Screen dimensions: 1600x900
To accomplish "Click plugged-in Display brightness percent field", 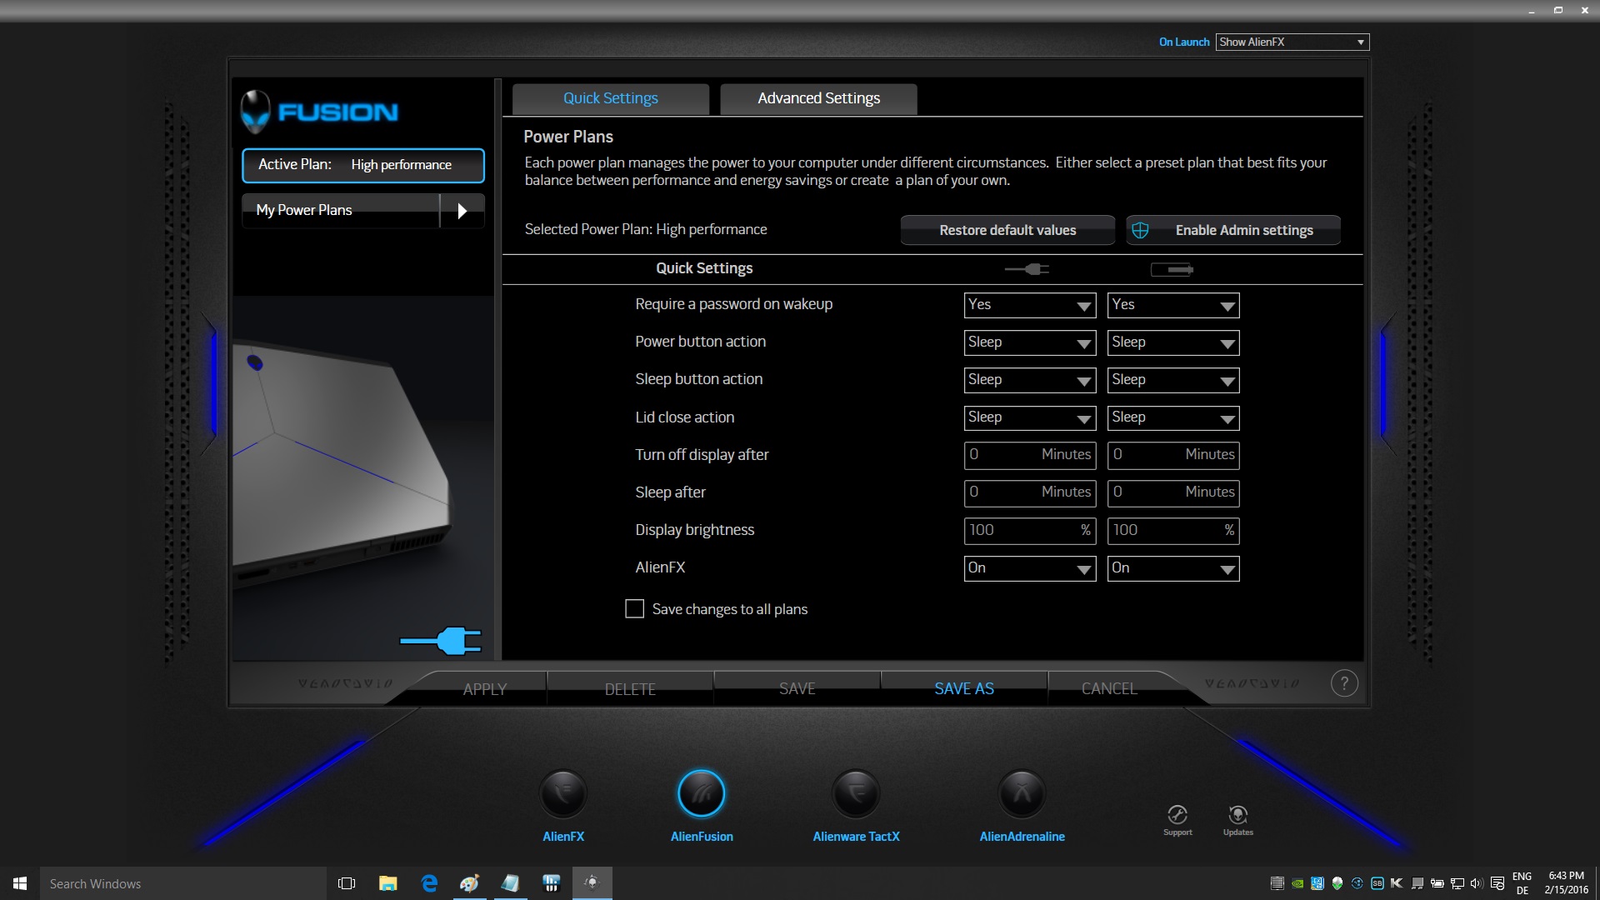I will coord(1029,530).
